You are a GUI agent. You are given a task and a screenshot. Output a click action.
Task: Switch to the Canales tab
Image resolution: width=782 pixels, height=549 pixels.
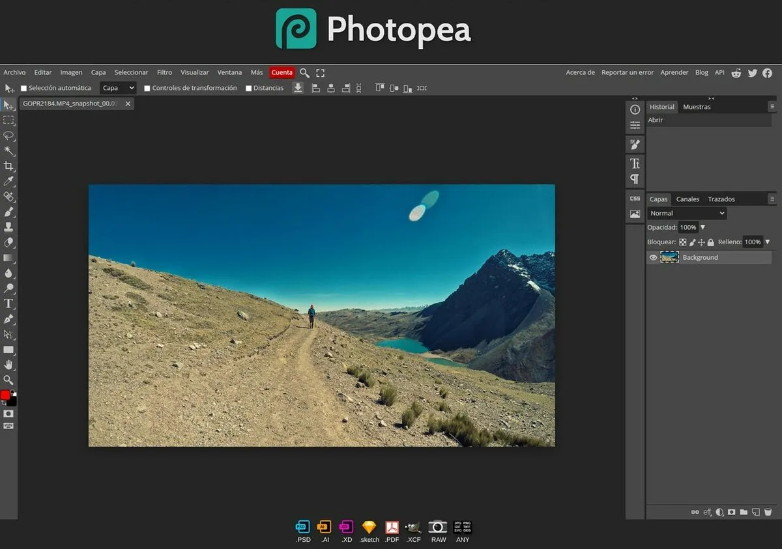[x=688, y=199]
